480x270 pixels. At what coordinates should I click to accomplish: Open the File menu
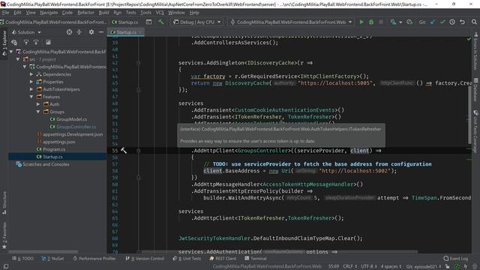[5, 13]
